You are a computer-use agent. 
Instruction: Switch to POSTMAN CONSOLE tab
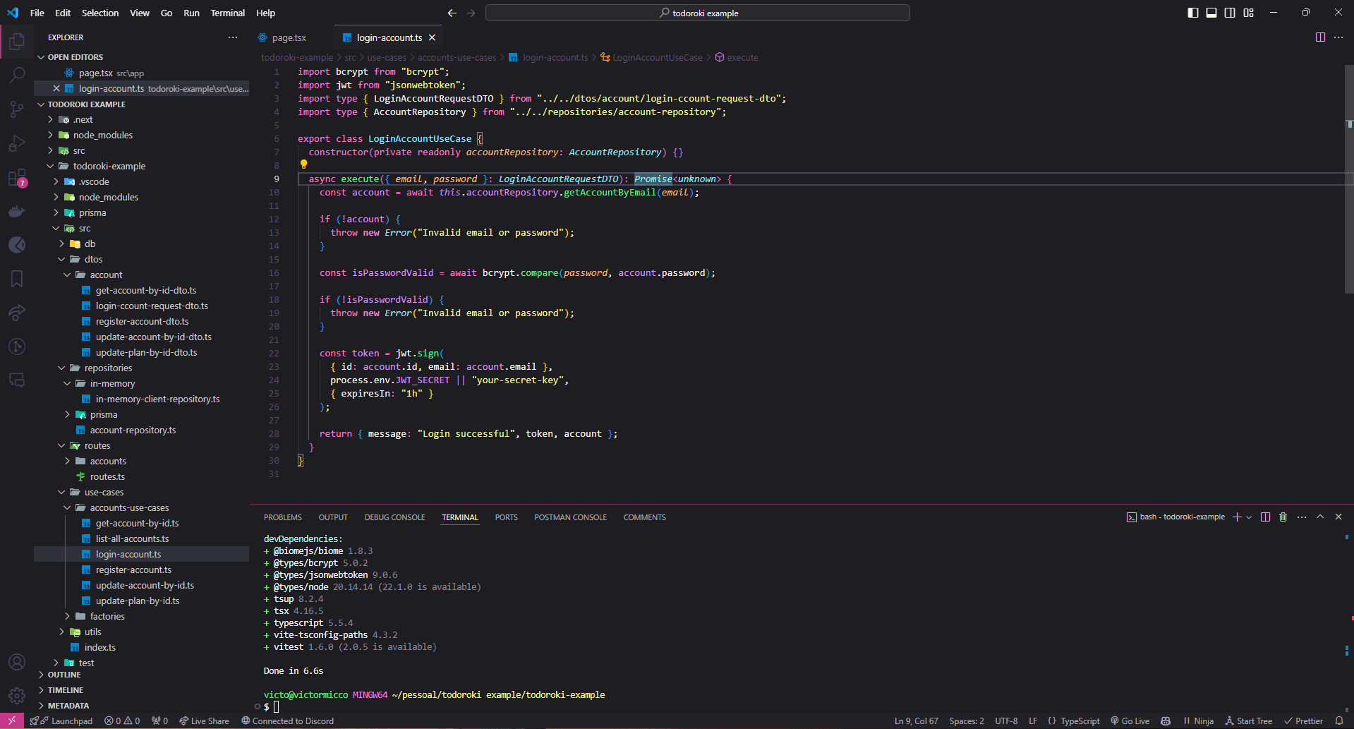coord(570,518)
